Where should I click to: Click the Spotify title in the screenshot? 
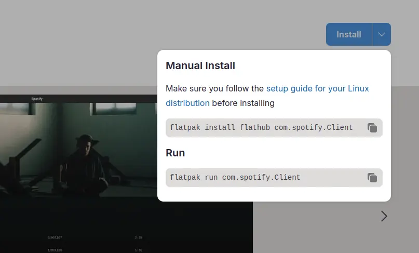pyautogui.click(x=37, y=99)
